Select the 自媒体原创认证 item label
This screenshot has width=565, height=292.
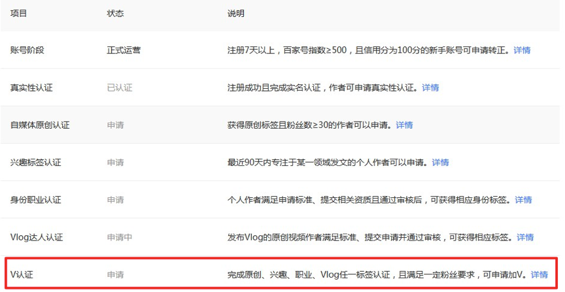[x=40, y=125]
